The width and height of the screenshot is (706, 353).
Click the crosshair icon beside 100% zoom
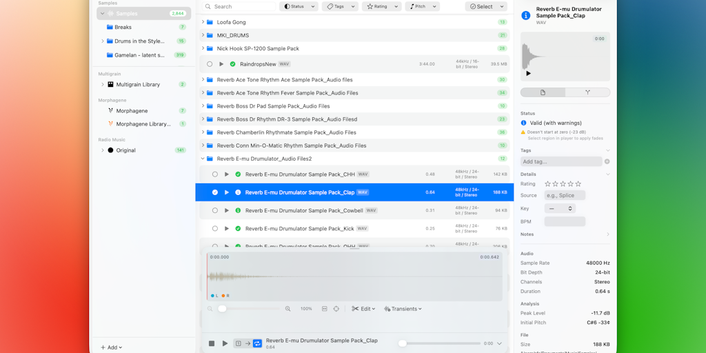[336, 309]
